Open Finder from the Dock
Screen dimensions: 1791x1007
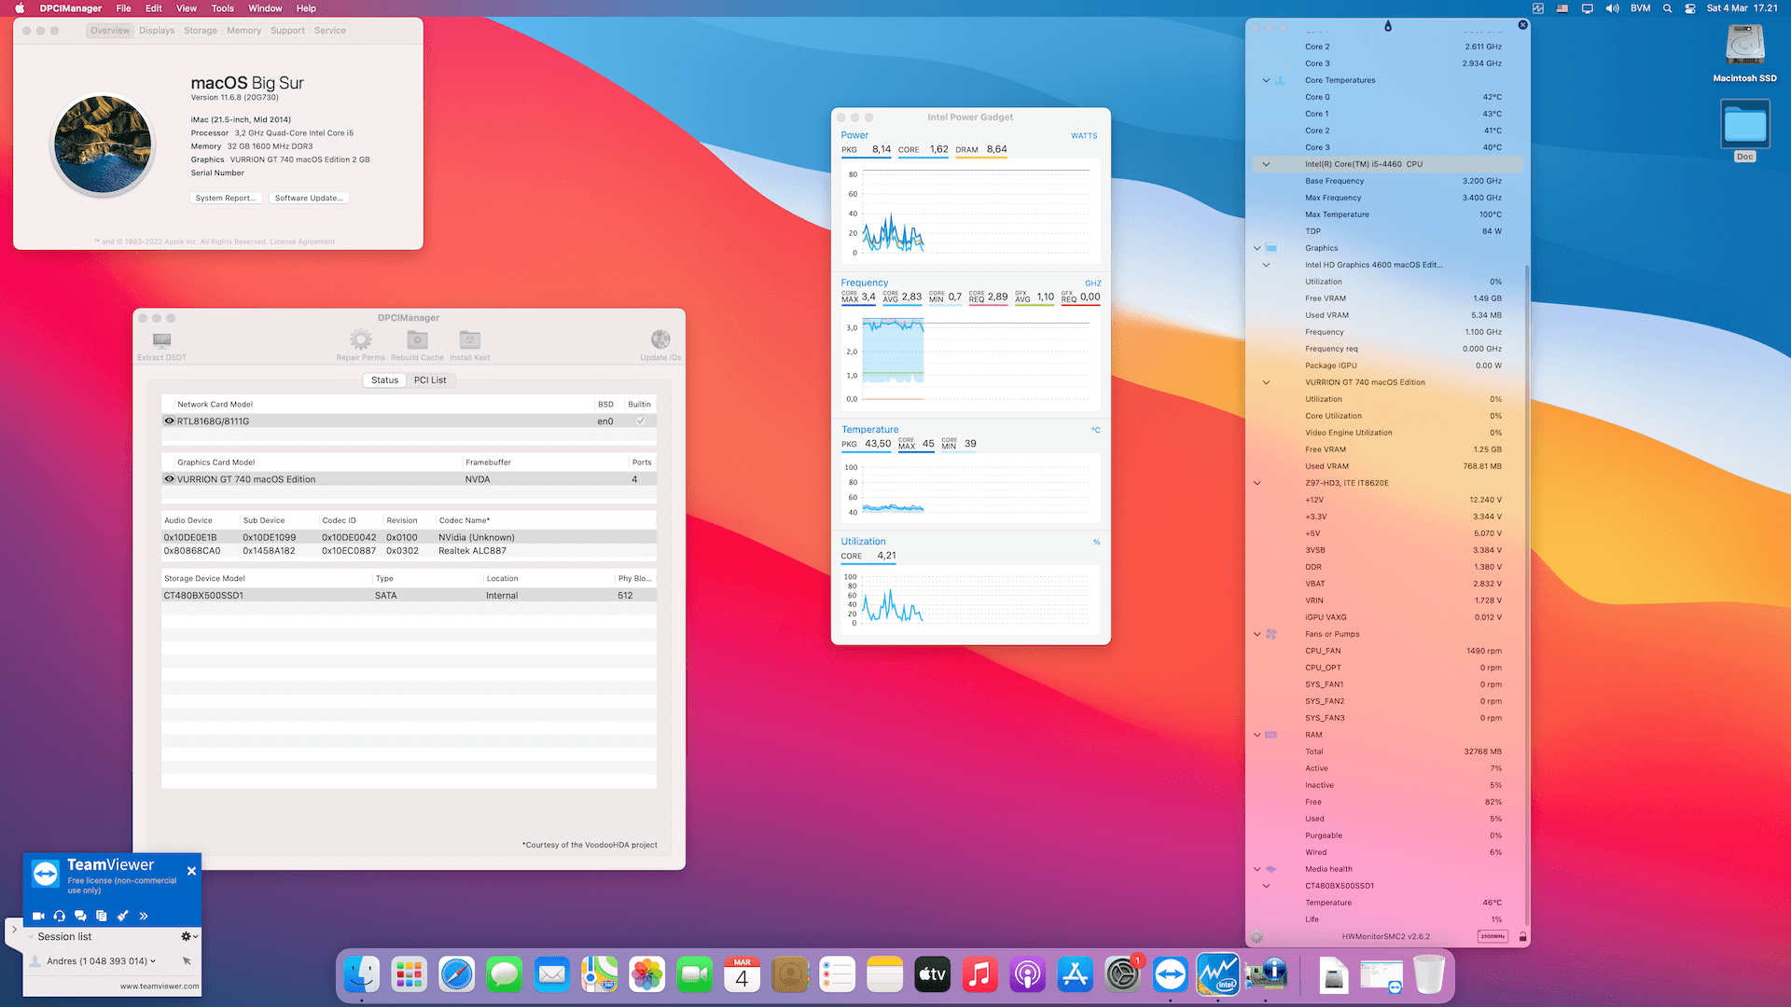[x=362, y=975]
